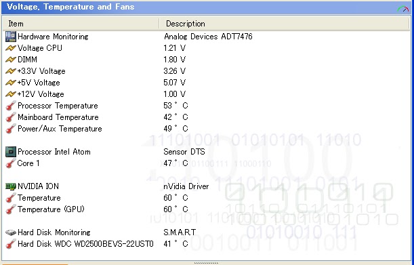Sort by the Item column header

[81, 24]
